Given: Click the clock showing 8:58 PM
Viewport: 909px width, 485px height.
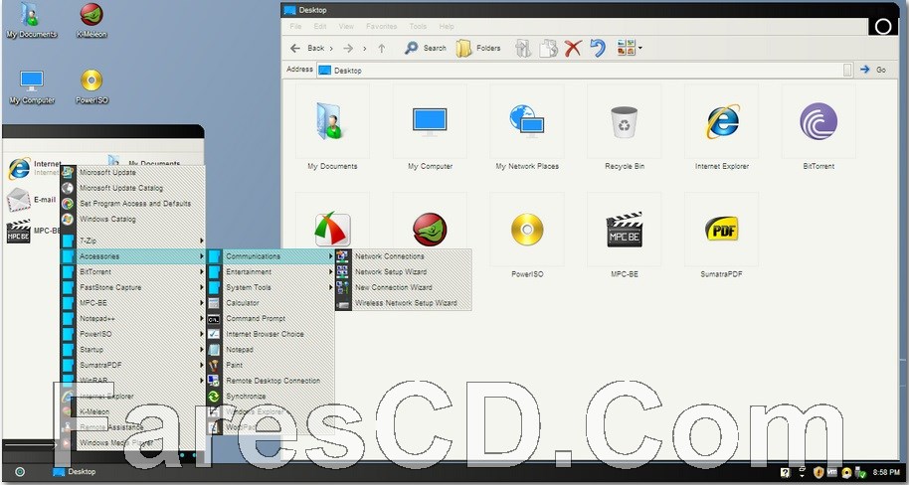Looking at the screenshot, I should [886, 473].
